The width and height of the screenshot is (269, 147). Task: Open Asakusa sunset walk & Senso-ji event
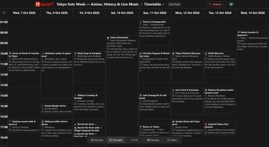click(24, 126)
